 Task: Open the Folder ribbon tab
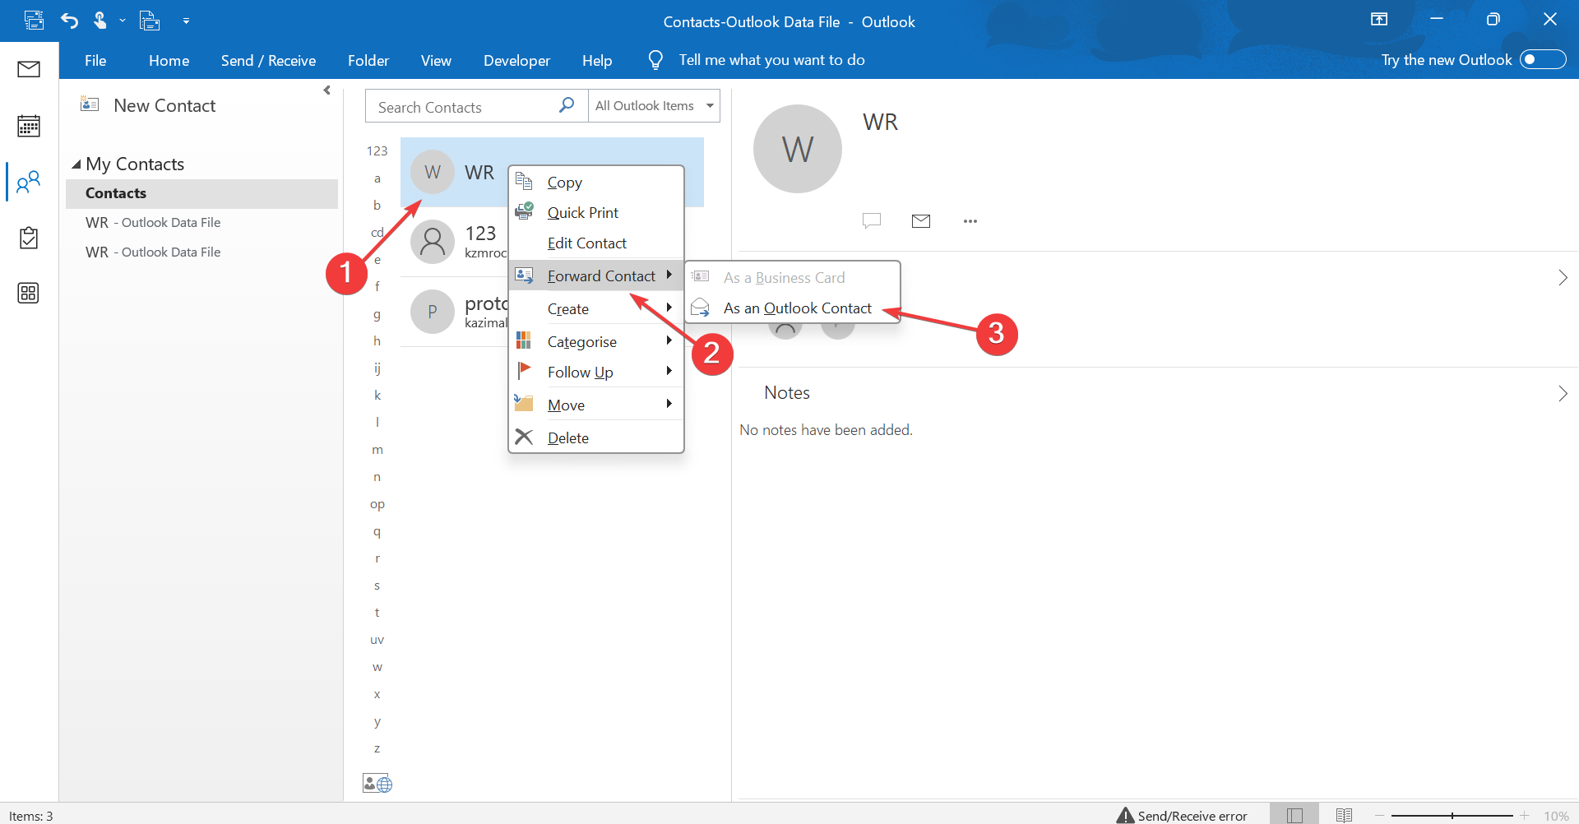click(368, 60)
